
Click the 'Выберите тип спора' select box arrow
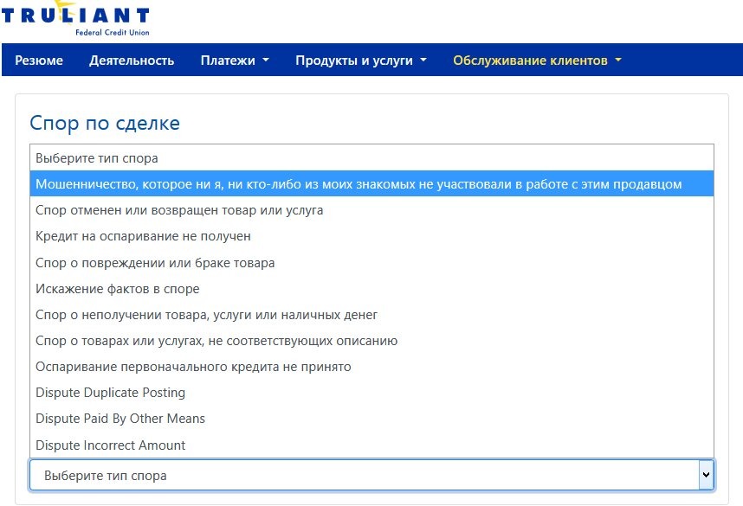click(x=706, y=475)
